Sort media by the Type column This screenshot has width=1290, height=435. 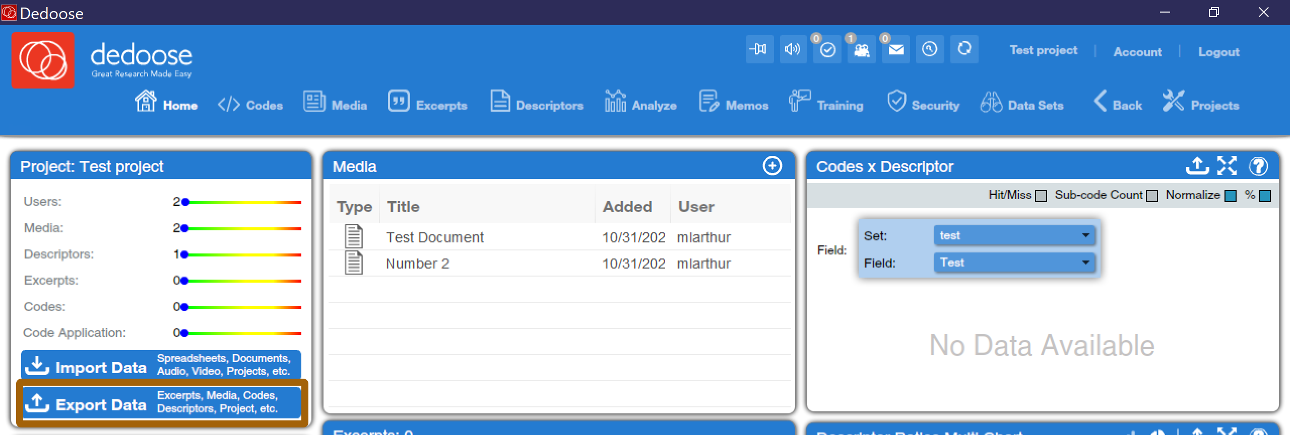click(354, 207)
